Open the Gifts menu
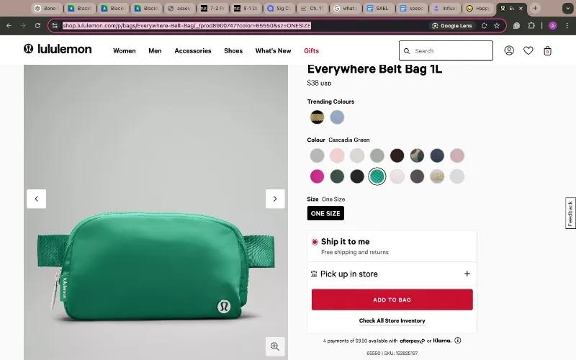576x360 pixels. click(312, 50)
